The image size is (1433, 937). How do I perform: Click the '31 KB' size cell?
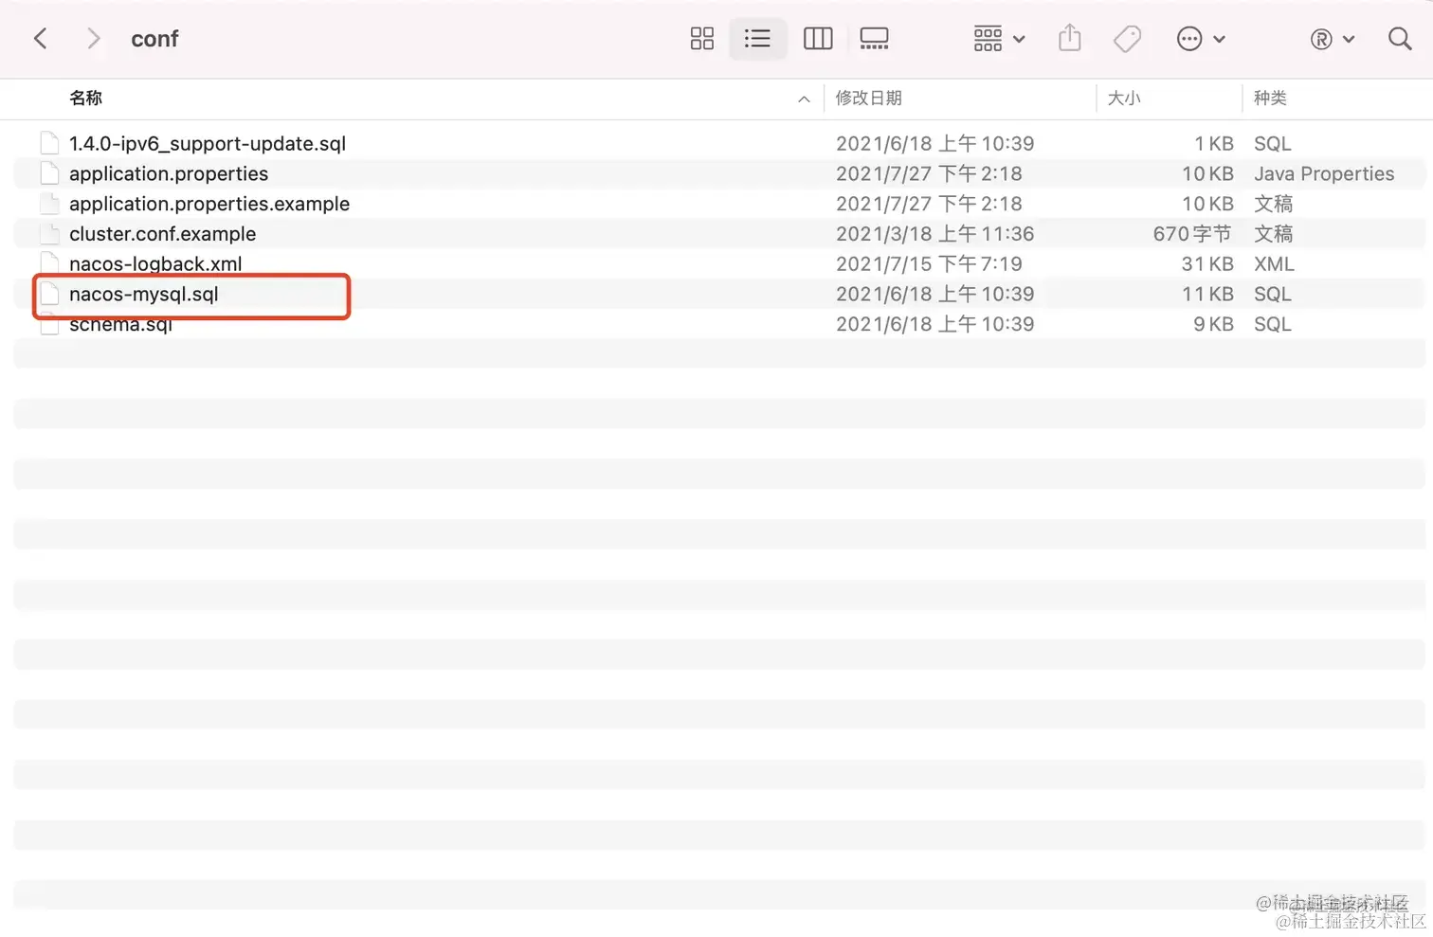pyautogui.click(x=1207, y=263)
